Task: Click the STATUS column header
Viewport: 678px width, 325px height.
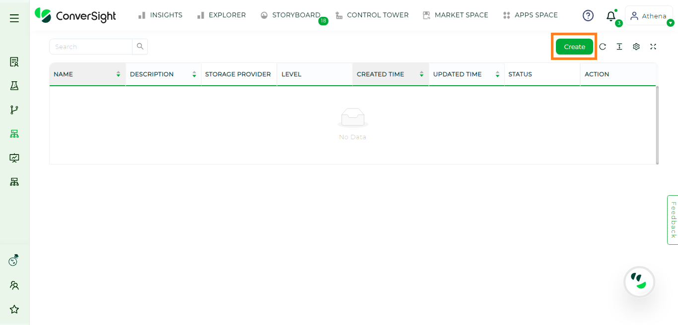Action: pos(542,74)
